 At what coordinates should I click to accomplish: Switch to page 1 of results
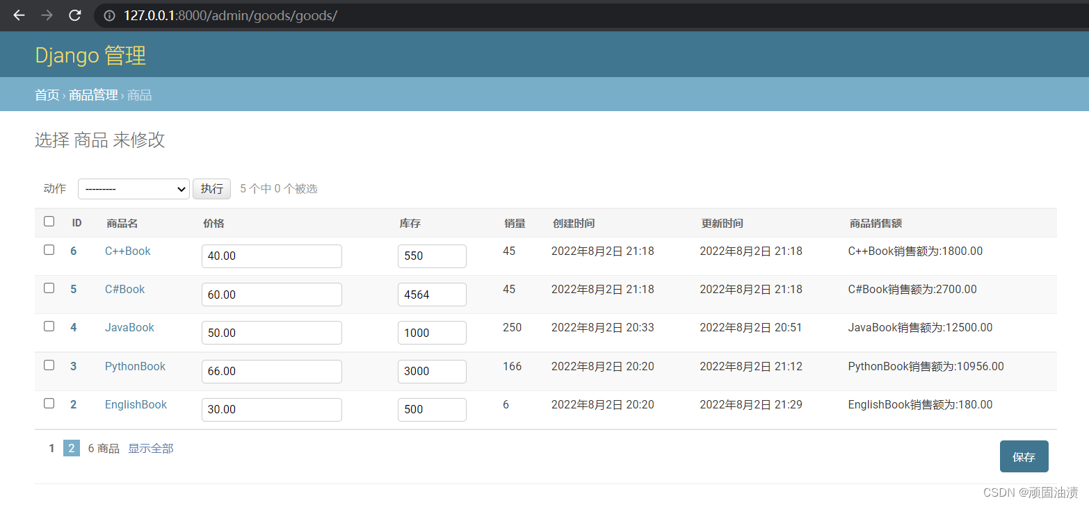click(x=51, y=448)
